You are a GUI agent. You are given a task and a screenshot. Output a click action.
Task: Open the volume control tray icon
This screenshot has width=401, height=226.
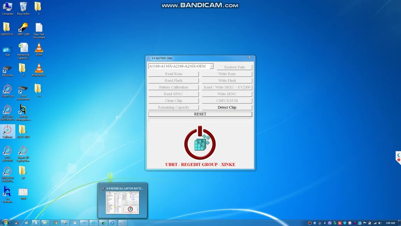click(380, 223)
